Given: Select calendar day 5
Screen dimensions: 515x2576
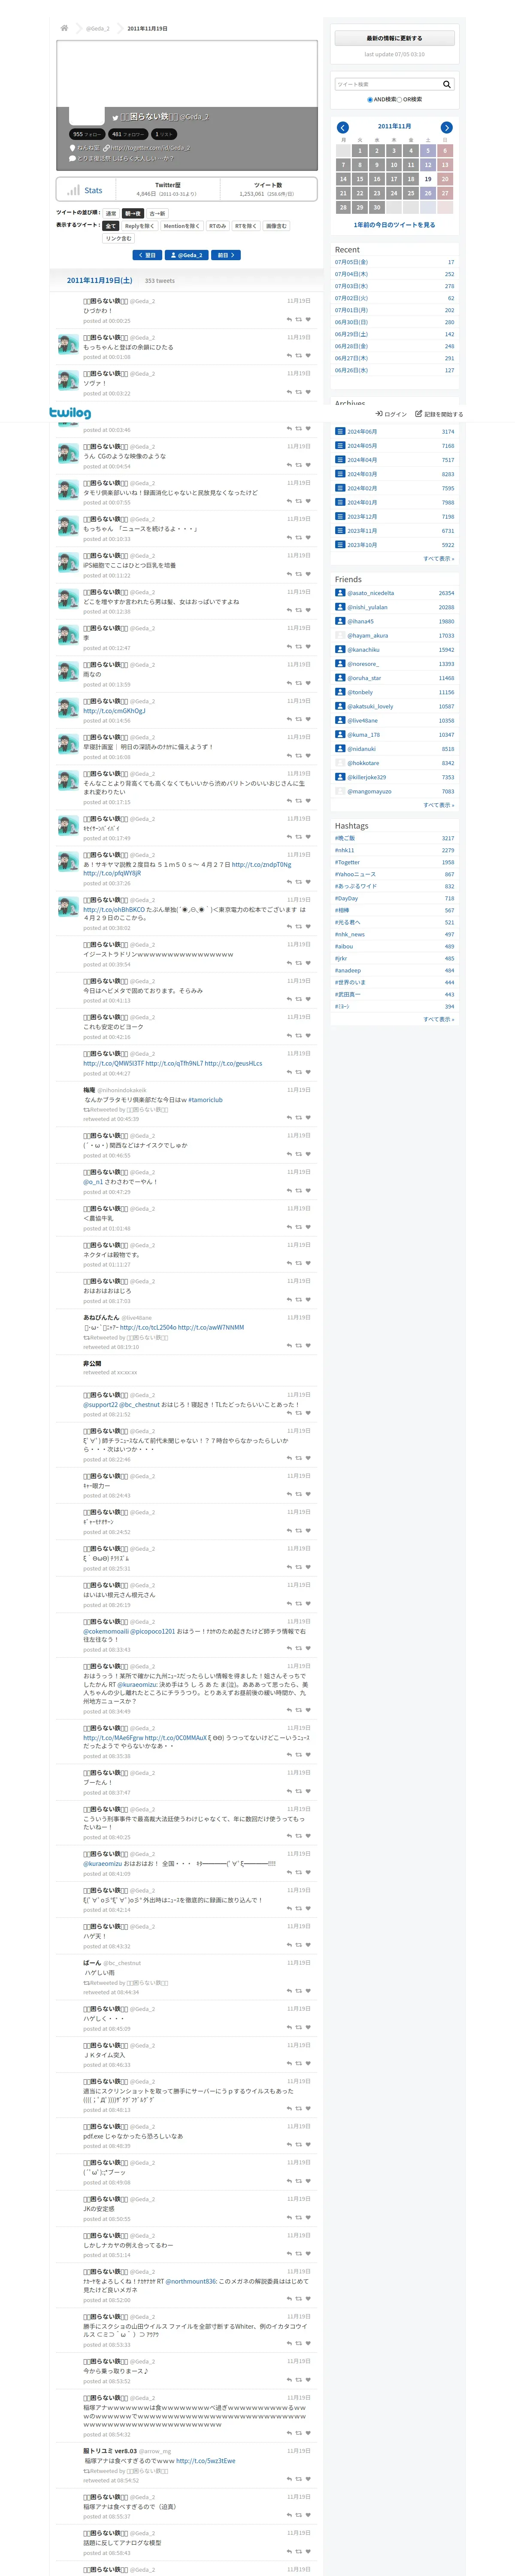Looking at the screenshot, I should 428,151.
